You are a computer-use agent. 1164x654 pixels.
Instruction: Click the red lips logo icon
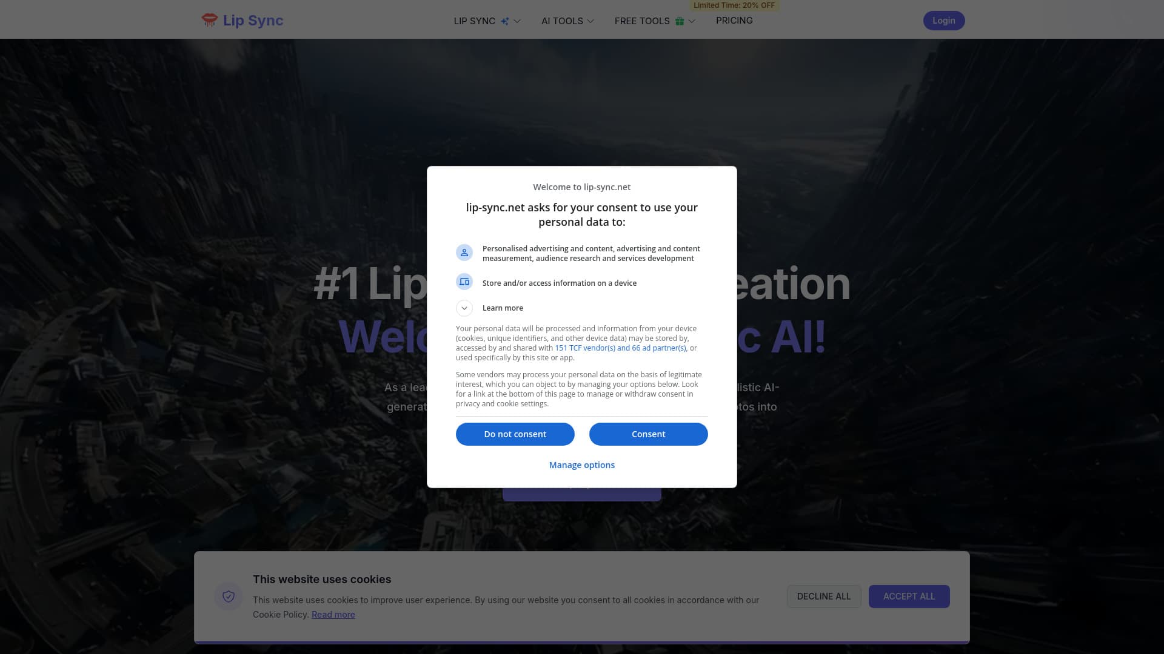209,20
